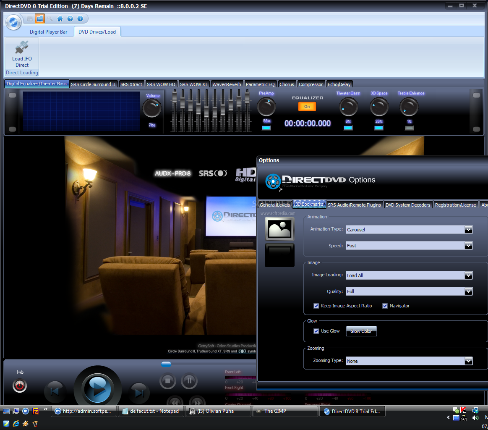Switch to DVD System Decoders tab
This screenshot has width=488, height=430.
coord(408,205)
